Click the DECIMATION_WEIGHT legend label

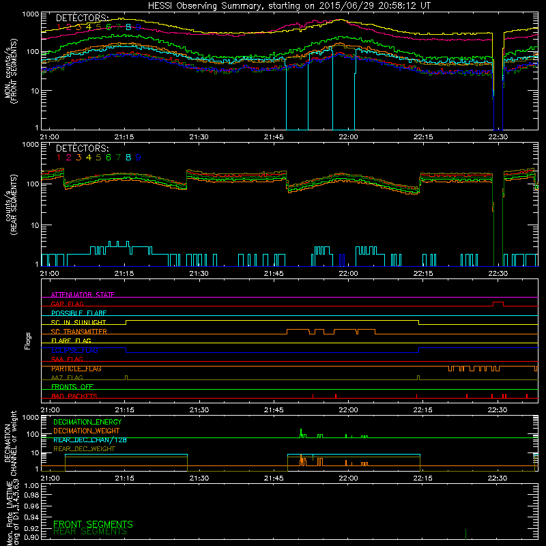click(x=87, y=431)
